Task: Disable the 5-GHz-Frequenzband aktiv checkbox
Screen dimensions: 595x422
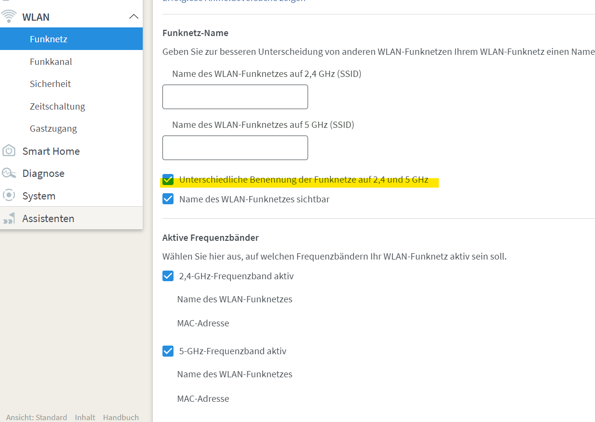Action: (168, 351)
